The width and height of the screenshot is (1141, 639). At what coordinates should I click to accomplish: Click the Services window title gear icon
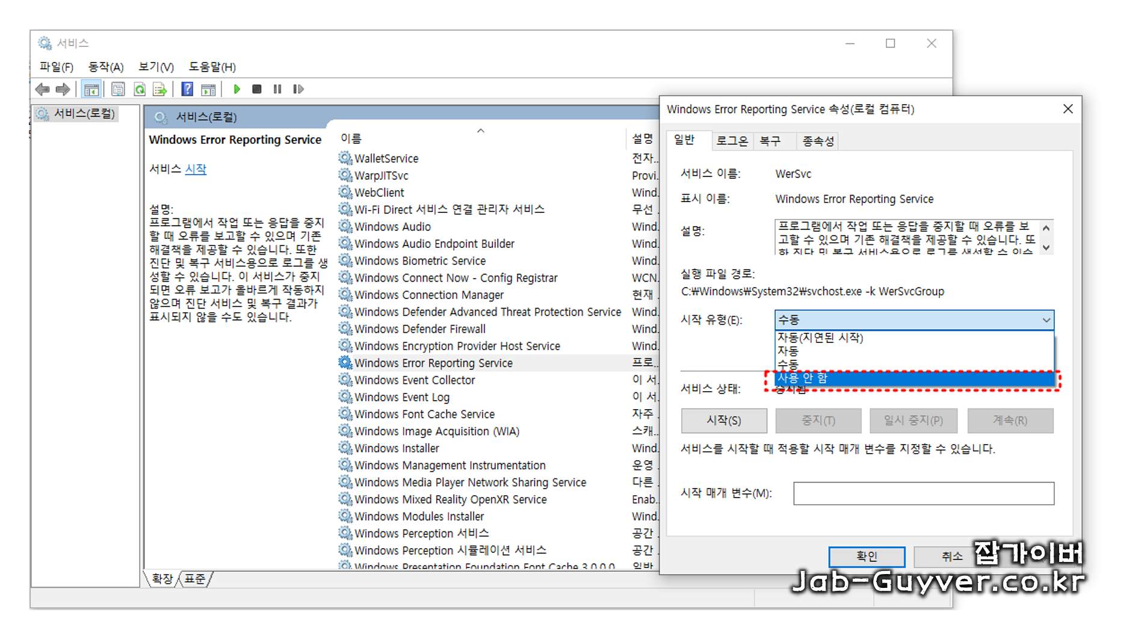[x=45, y=43]
